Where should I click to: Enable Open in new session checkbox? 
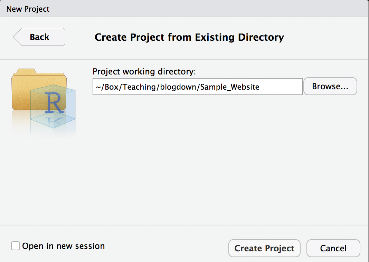pyautogui.click(x=16, y=246)
